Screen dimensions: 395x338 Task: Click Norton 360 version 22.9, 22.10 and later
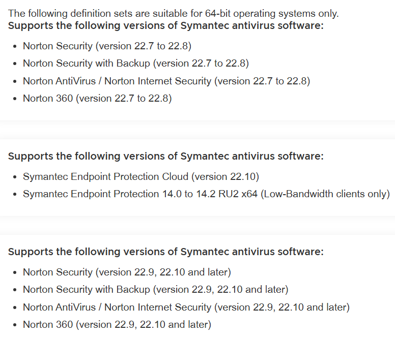(117, 324)
